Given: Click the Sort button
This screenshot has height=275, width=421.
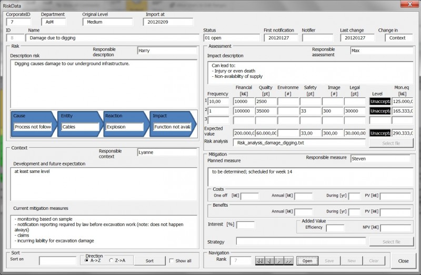Looking at the screenshot, I should coord(149,260).
